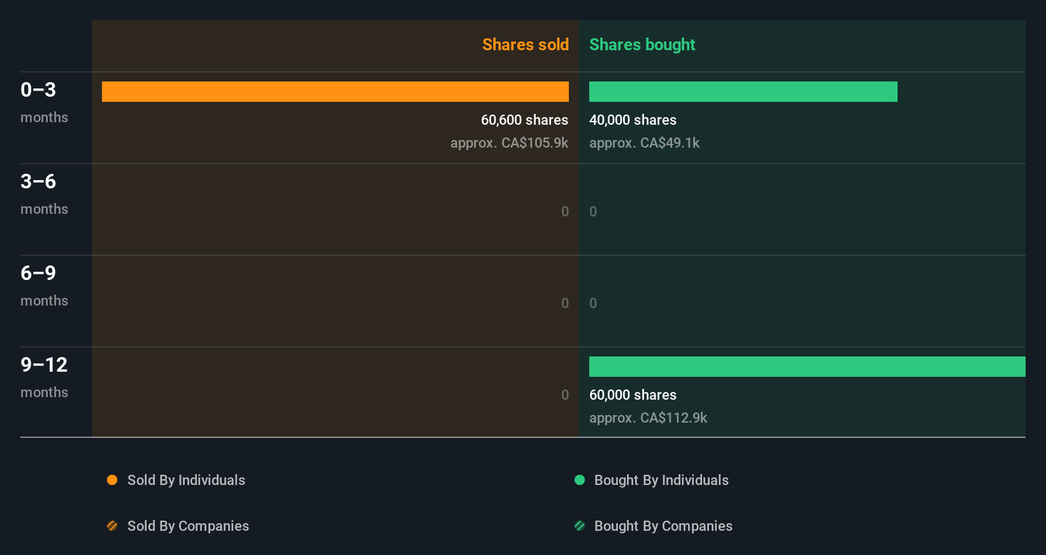This screenshot has height=555, width=1046.
Task: Click the 'Bought By Individuals' legend label
Action: tap(661, 480)
